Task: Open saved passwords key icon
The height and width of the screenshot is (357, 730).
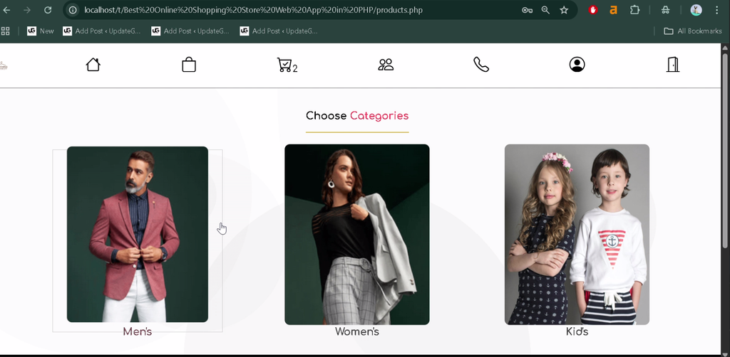Action: (527, 10)
